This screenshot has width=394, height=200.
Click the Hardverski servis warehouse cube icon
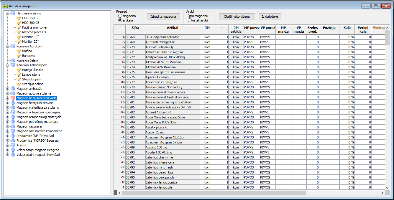point(13,13)
